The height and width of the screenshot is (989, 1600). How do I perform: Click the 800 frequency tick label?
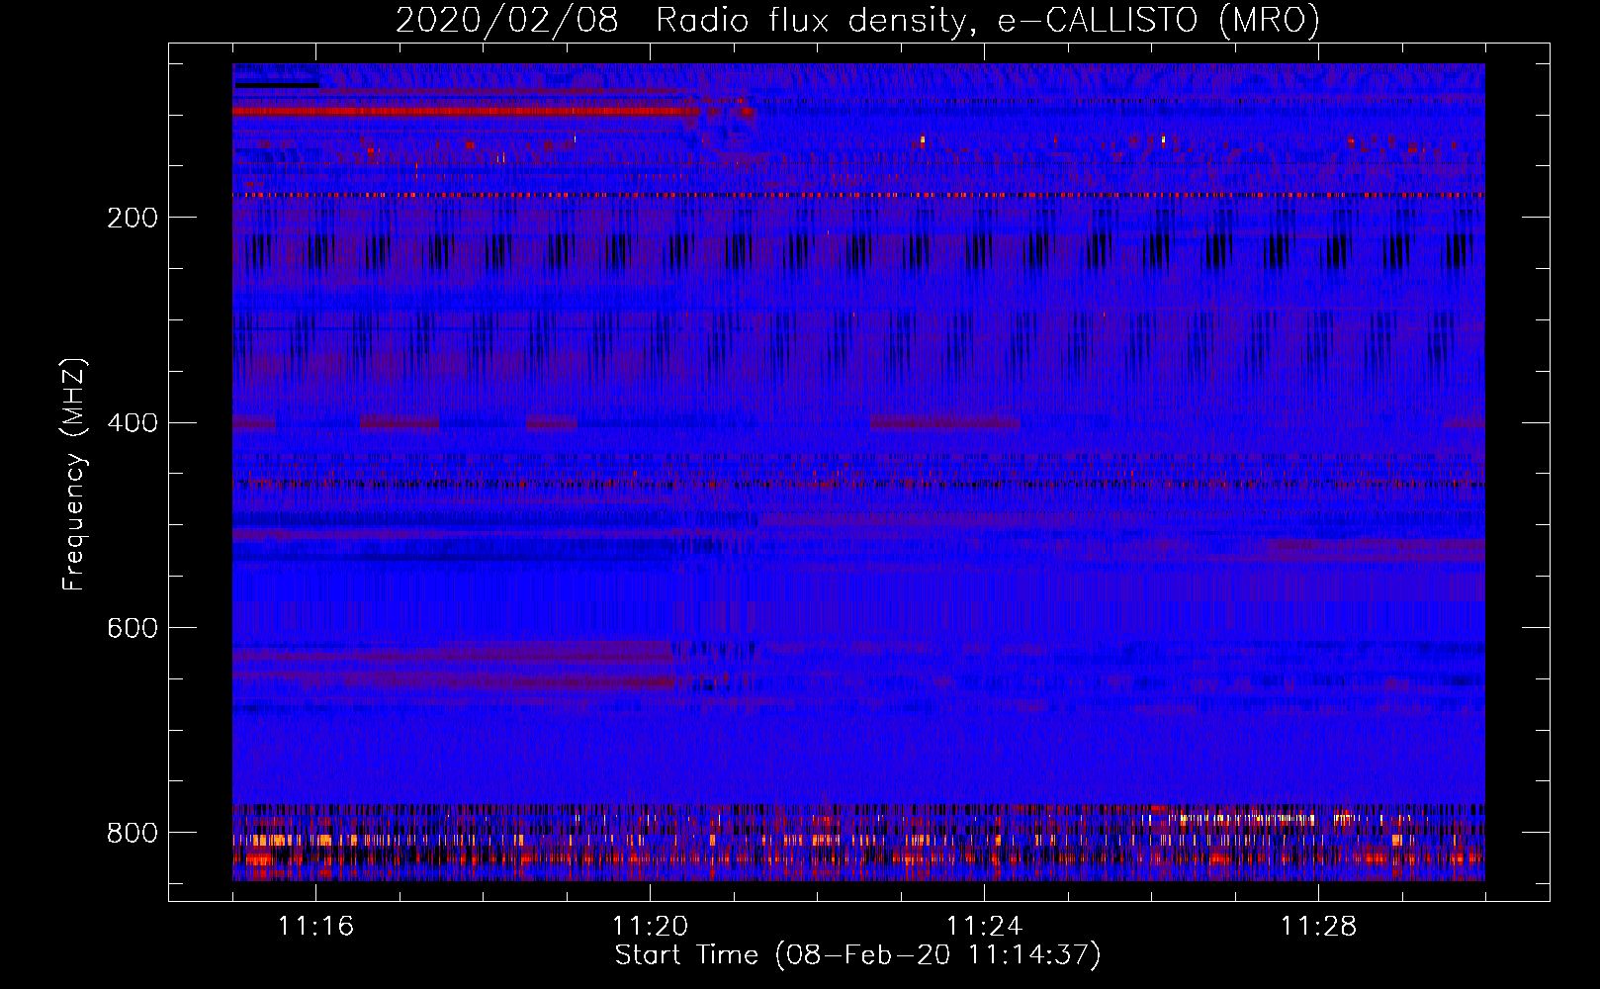132,833
